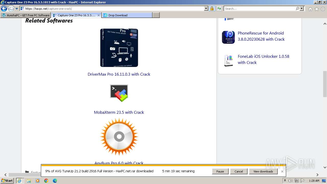Open the Tools gear icon
327x184 pixels.
click(323, 9)
